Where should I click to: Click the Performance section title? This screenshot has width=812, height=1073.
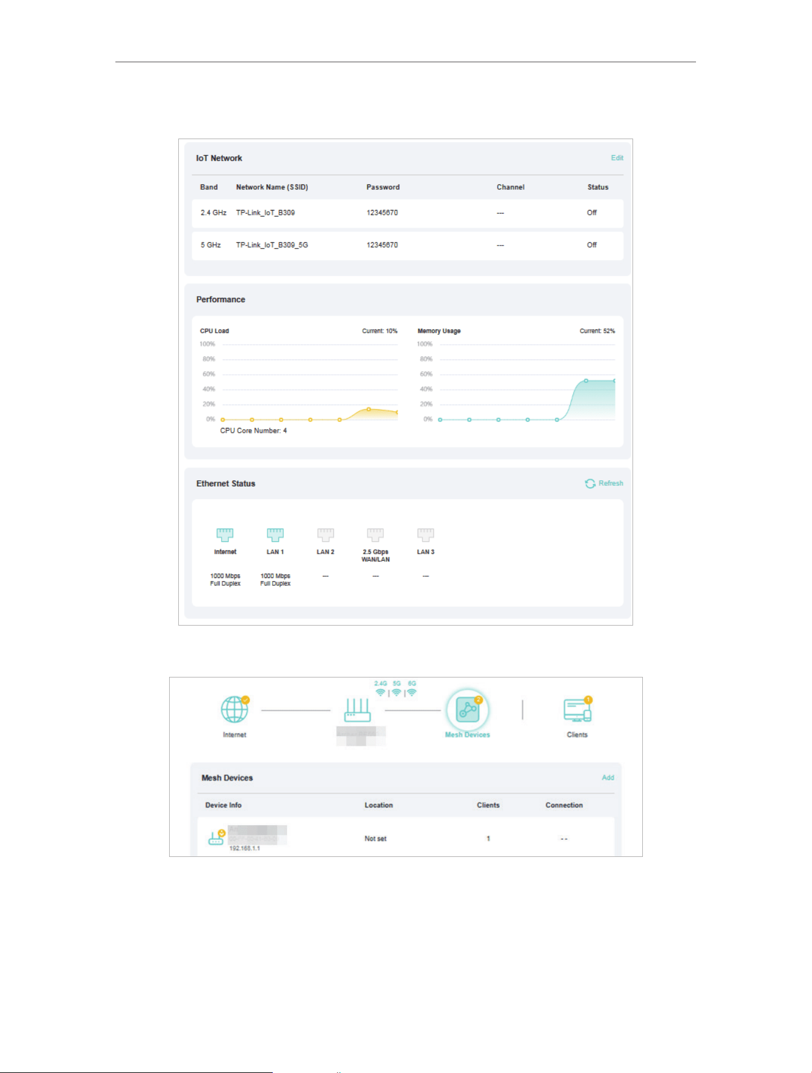pos(220,300)
